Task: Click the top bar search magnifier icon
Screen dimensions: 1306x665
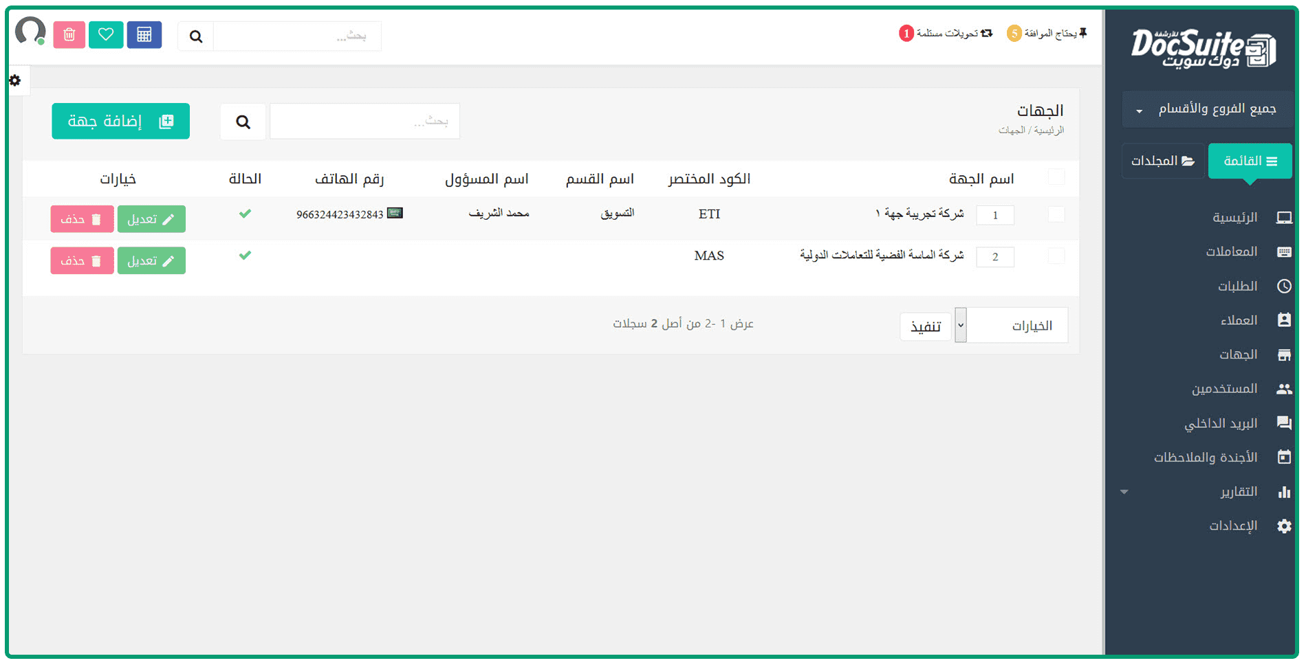Action: (x=196, y=36)
